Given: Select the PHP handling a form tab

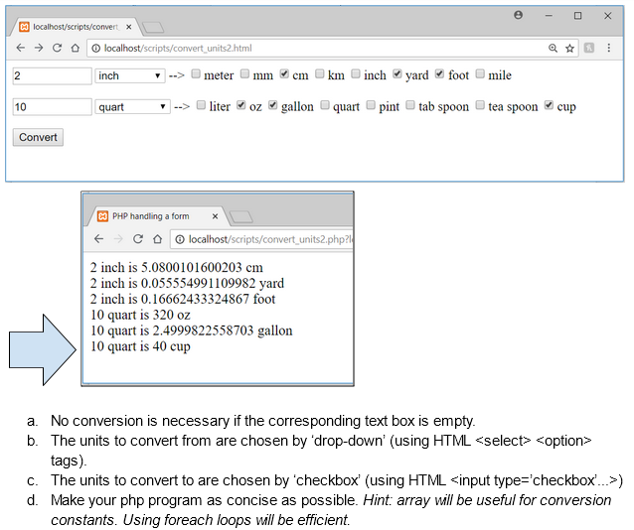Looking at the screenshot, I should click(157, 216).
